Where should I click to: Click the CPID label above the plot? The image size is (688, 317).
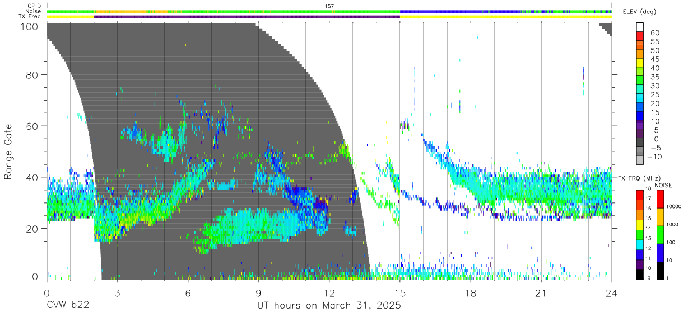coord(33,6)
